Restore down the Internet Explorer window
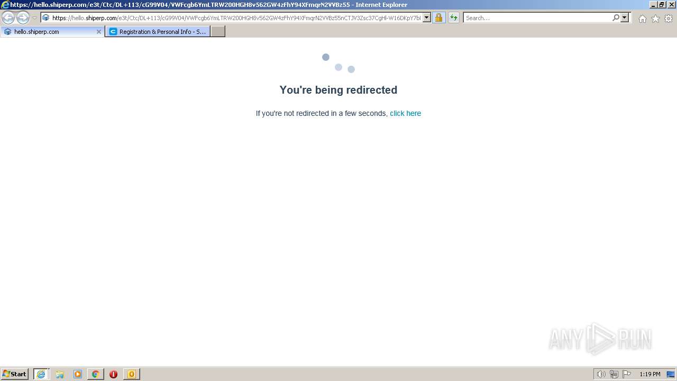Screen dimensions: 677x381 tap(662, 4)
